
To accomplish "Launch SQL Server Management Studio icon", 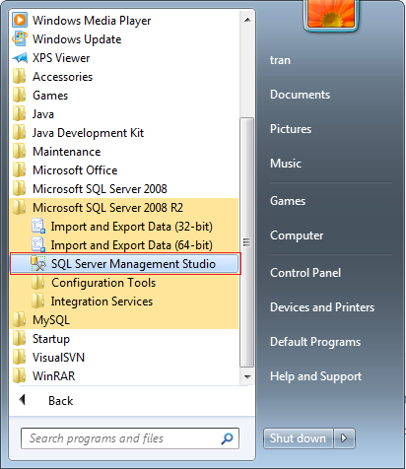I will coord(38,264).
